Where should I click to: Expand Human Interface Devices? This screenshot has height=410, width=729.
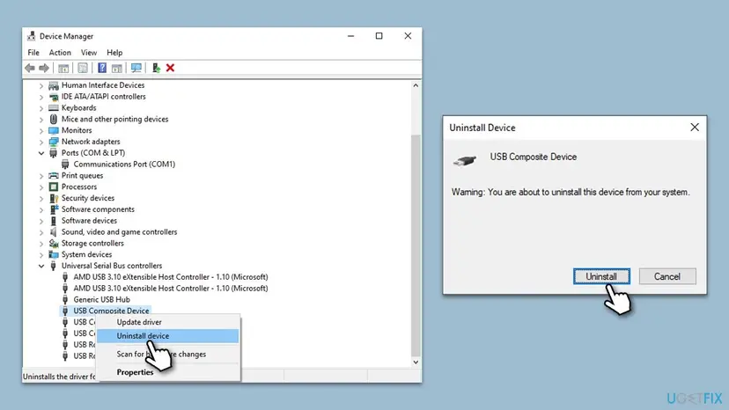click(41, 85)
